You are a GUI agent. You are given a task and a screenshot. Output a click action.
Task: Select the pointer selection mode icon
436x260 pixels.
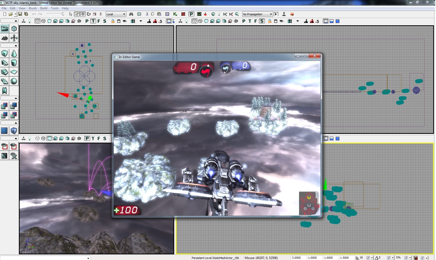71,14
